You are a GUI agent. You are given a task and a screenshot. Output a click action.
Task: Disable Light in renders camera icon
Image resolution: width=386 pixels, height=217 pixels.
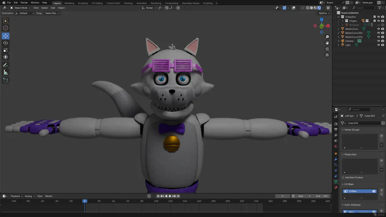click(383, 45)
